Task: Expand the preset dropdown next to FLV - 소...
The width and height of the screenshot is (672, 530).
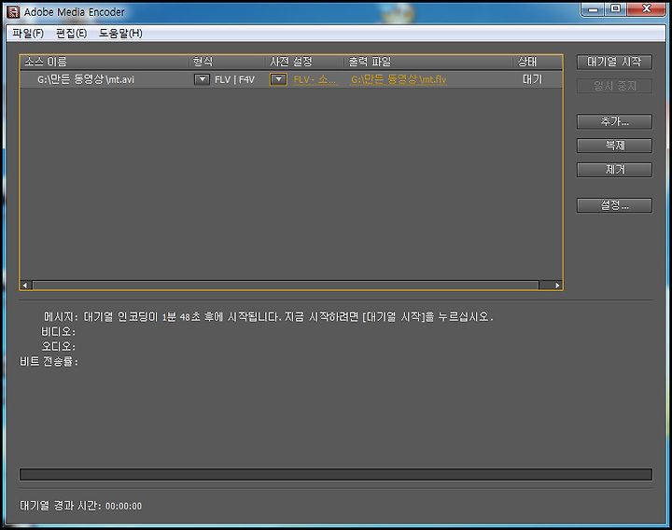Action: (278, 79)
